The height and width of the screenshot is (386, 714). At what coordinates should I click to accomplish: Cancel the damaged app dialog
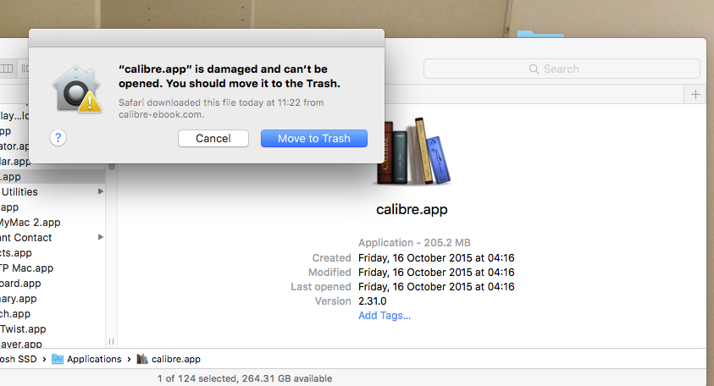(213, 138)
